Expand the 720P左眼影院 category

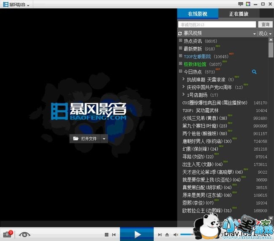coord(180,56)
